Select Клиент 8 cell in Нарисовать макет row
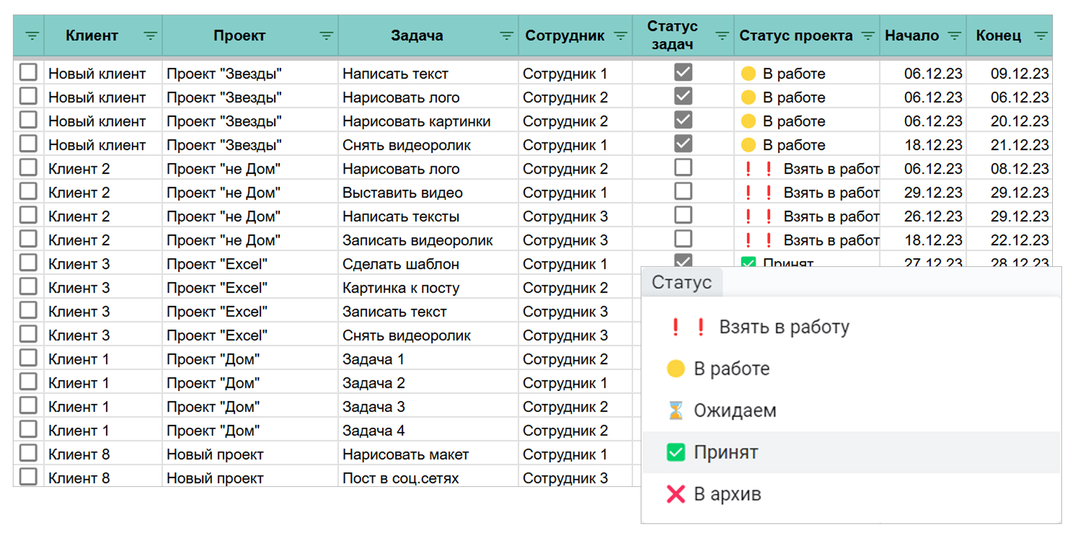This screenshot has height=538, width=1076. 103,455
